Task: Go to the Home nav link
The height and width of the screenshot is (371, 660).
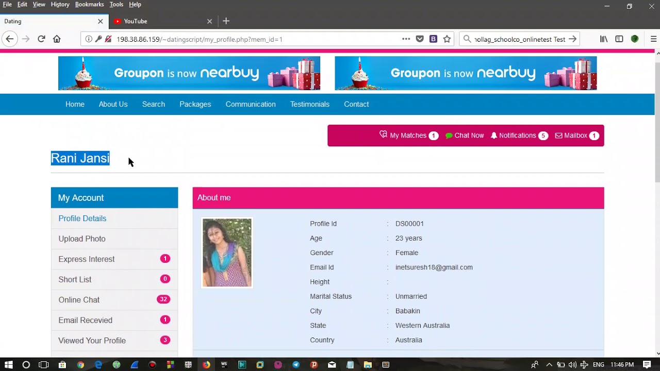Action: click(x=75, y=104)
